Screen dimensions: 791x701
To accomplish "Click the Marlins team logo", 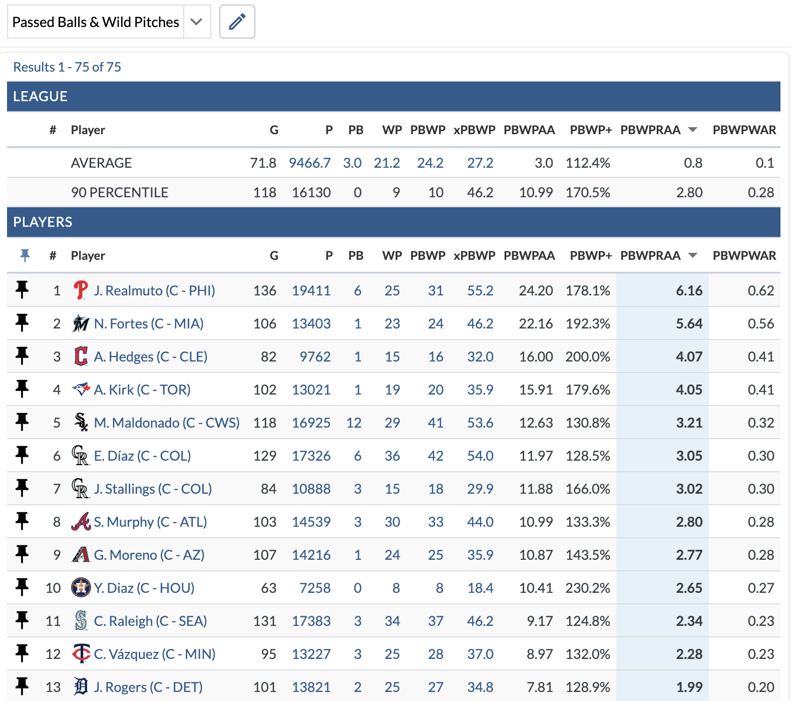I will coord(81,323).
